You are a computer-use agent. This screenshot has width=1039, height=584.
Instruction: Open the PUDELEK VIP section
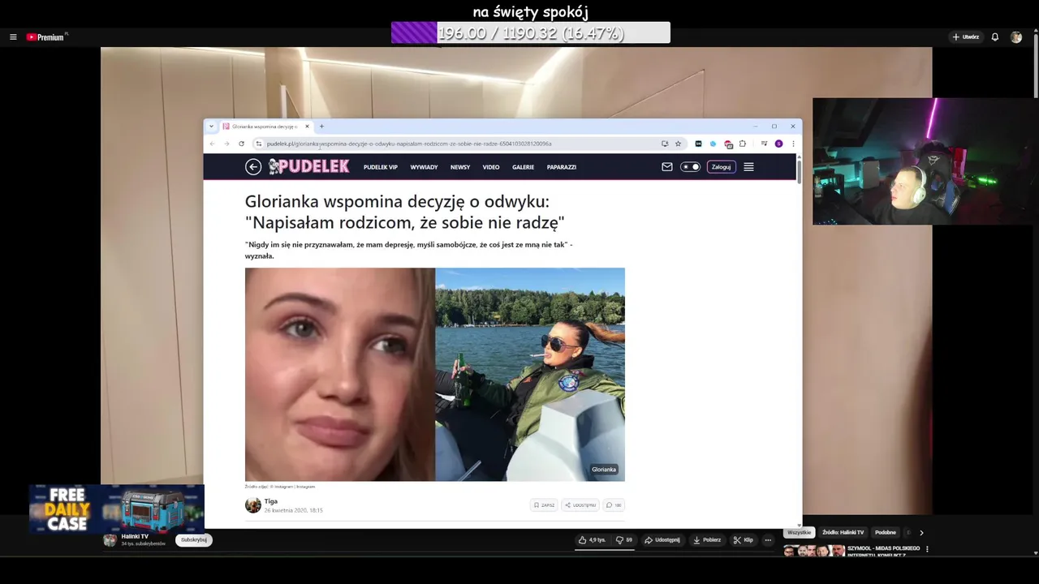coord(380,167)
